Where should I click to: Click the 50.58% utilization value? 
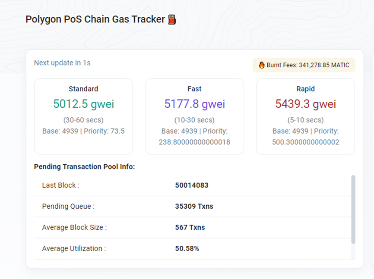coord(187,248)
